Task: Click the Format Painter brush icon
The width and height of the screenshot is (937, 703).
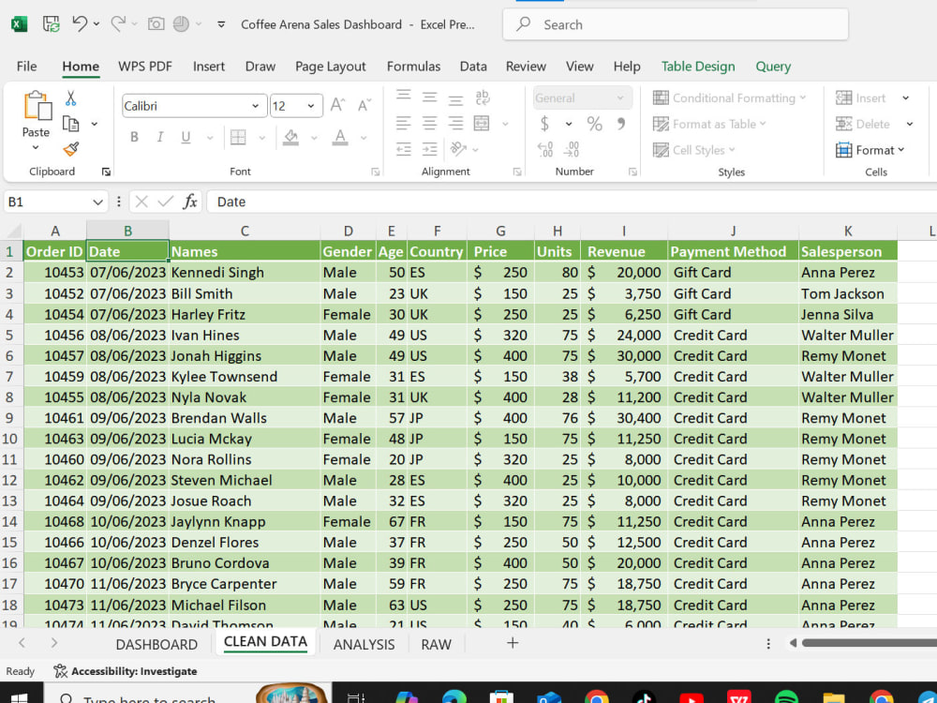Action: point(71,149)
